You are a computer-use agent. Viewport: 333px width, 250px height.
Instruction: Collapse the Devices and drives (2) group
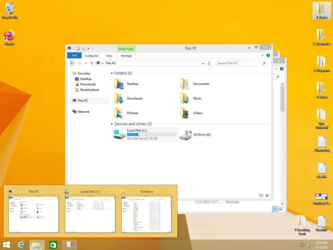[x=112, y=124]
